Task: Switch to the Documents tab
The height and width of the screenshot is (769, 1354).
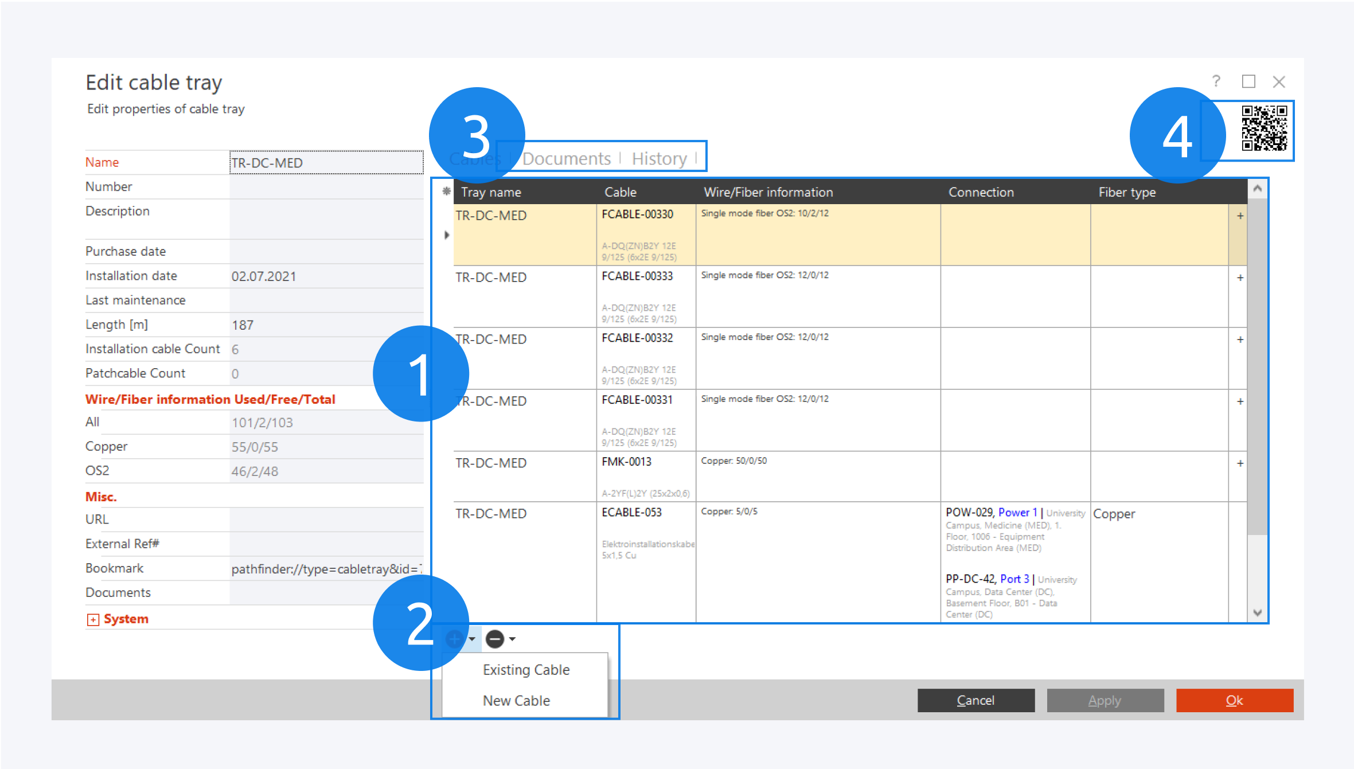Action: tap(566, 158)
